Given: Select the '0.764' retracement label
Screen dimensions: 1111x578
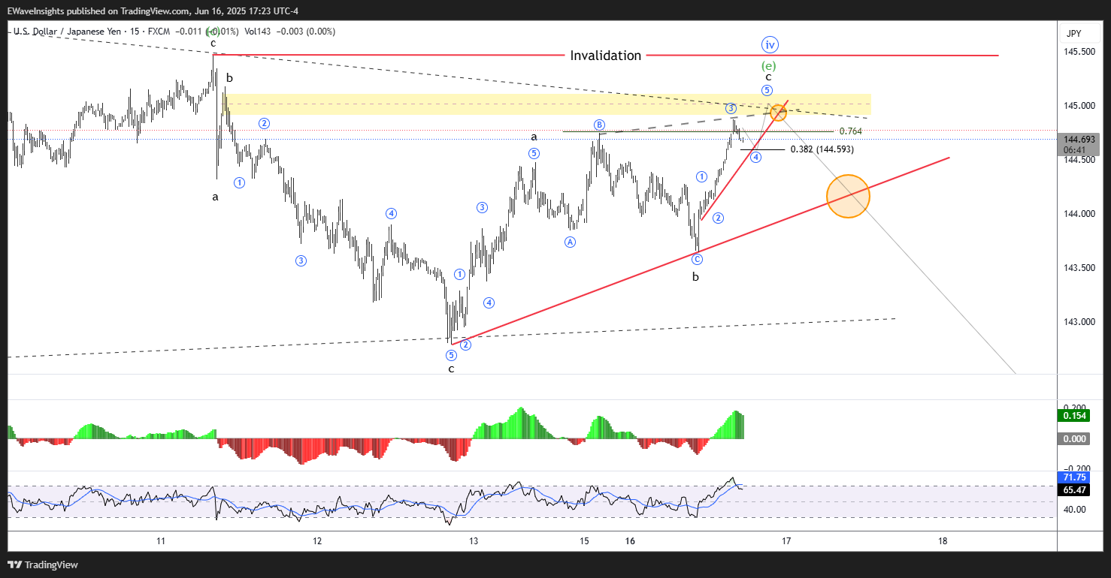Looking at the screenshot, I should (x=850, y=131).
